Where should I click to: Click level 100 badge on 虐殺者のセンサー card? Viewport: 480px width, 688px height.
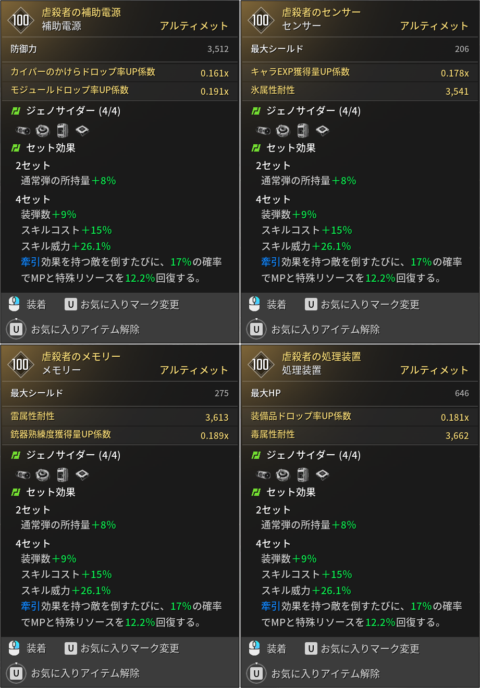click(261, 20)
